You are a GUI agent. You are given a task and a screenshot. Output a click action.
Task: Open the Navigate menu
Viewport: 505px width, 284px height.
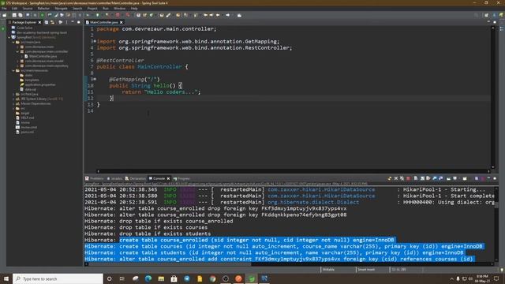click(61, 9)
